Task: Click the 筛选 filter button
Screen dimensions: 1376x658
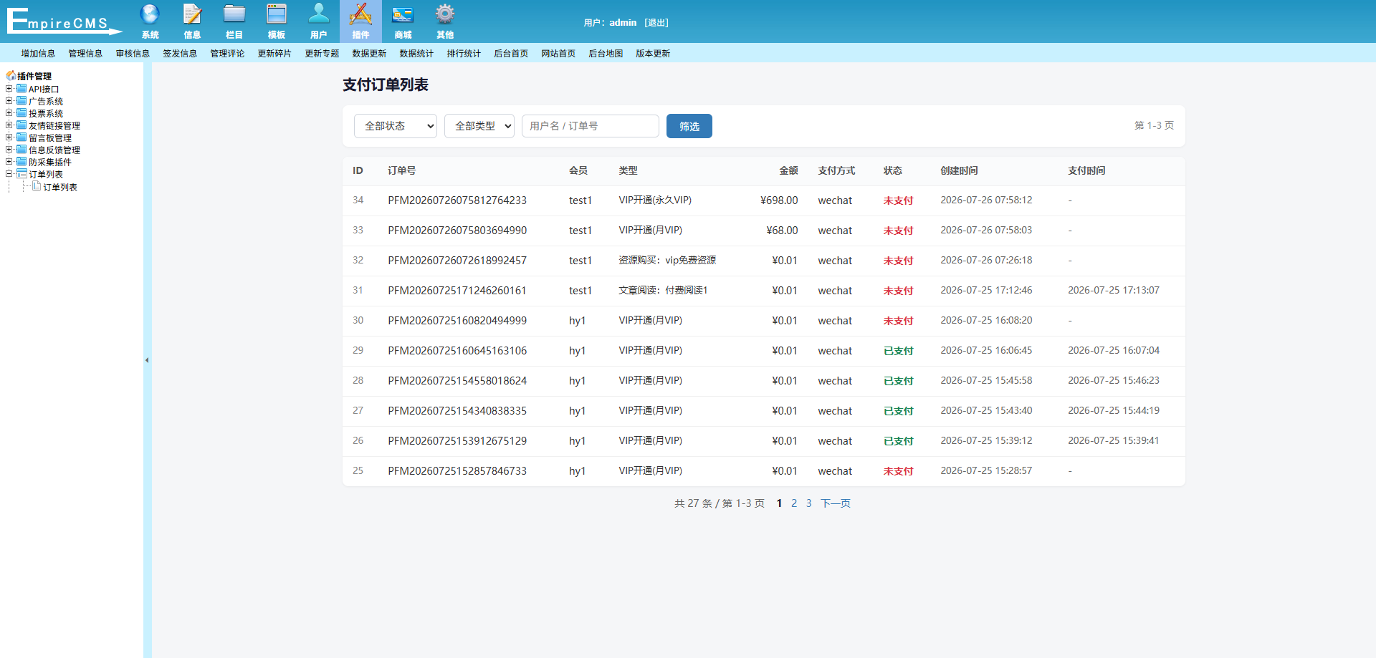Action: (689, 126)
